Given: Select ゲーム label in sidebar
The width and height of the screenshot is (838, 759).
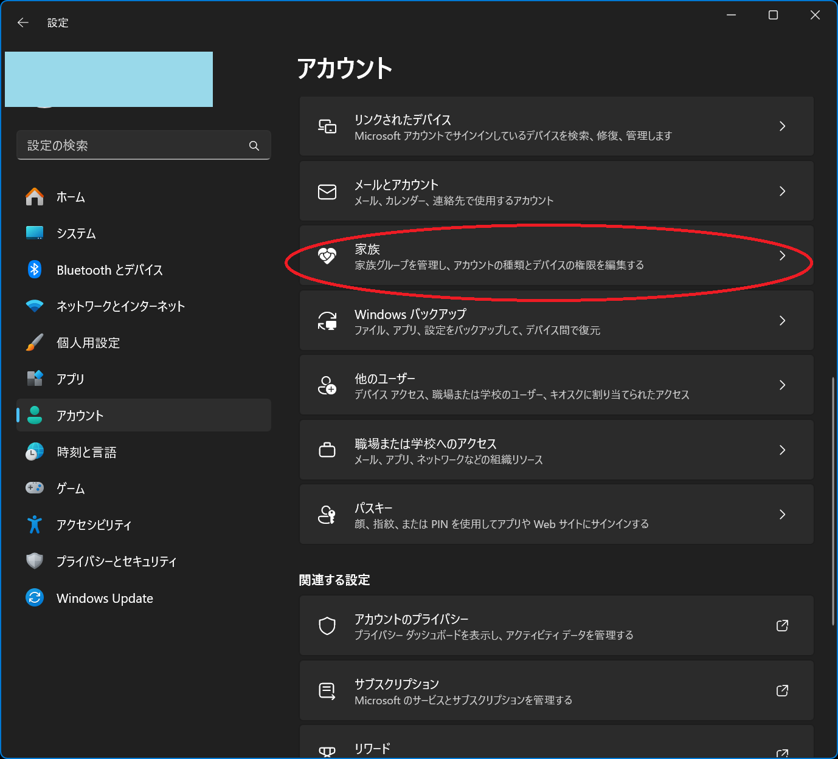Looking at the screenshot, I should (x=71, y=489).
